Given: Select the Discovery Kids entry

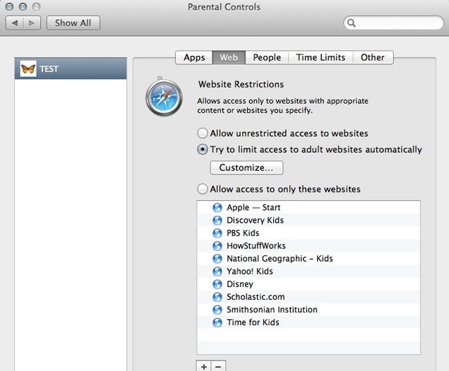Looking at the screenshot, I should pos(309,220).
